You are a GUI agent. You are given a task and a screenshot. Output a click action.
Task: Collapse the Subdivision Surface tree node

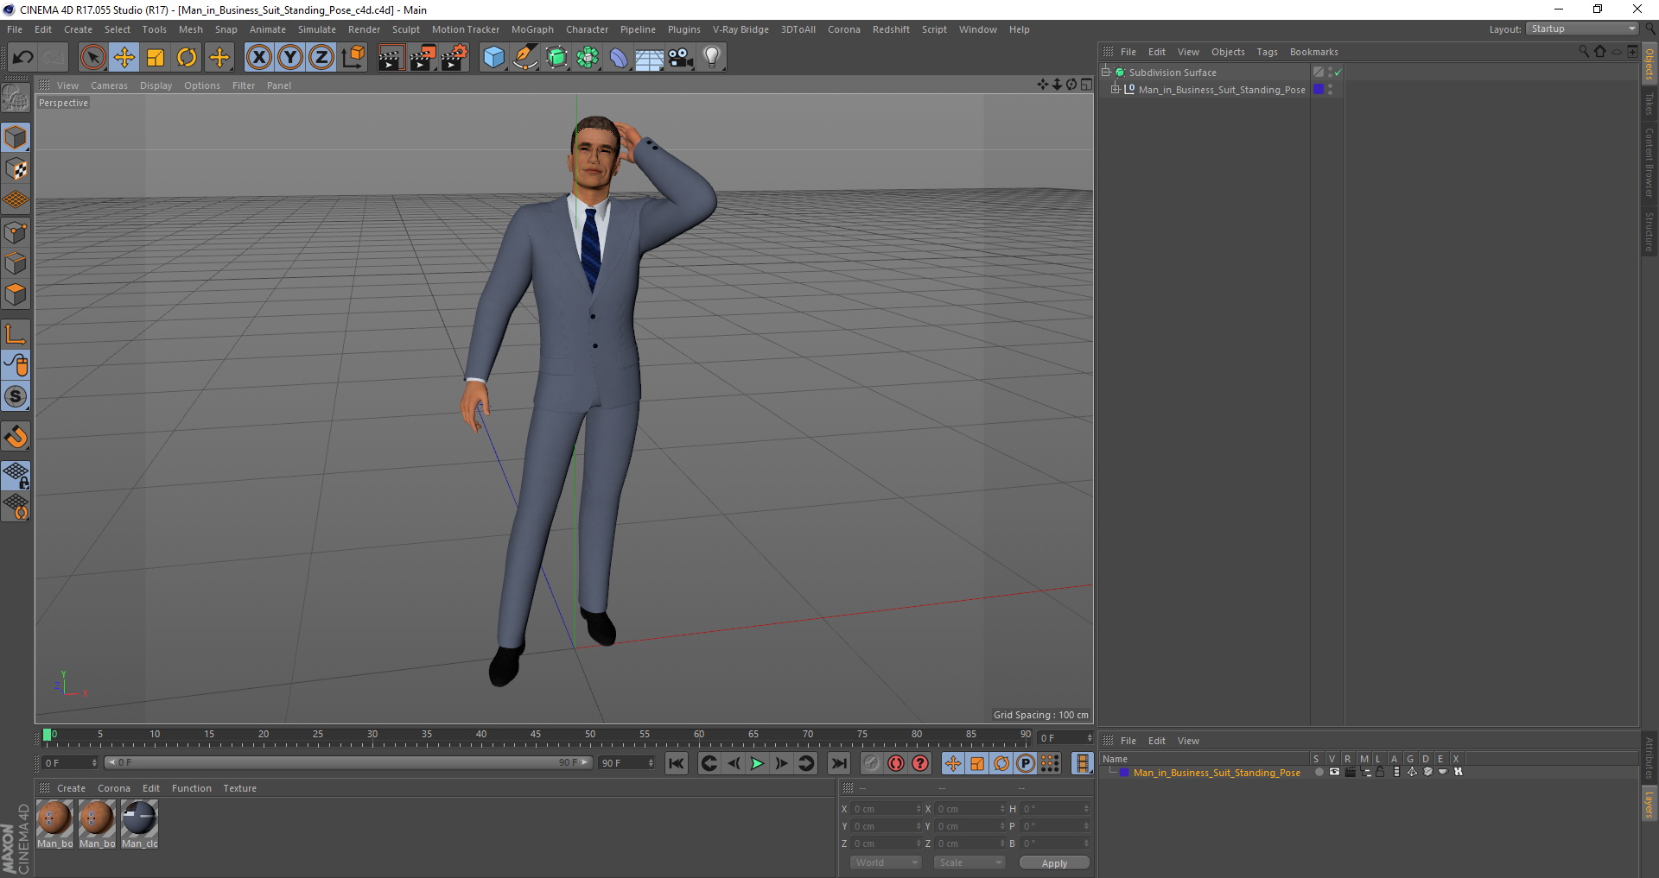(x=1106, y=72)
